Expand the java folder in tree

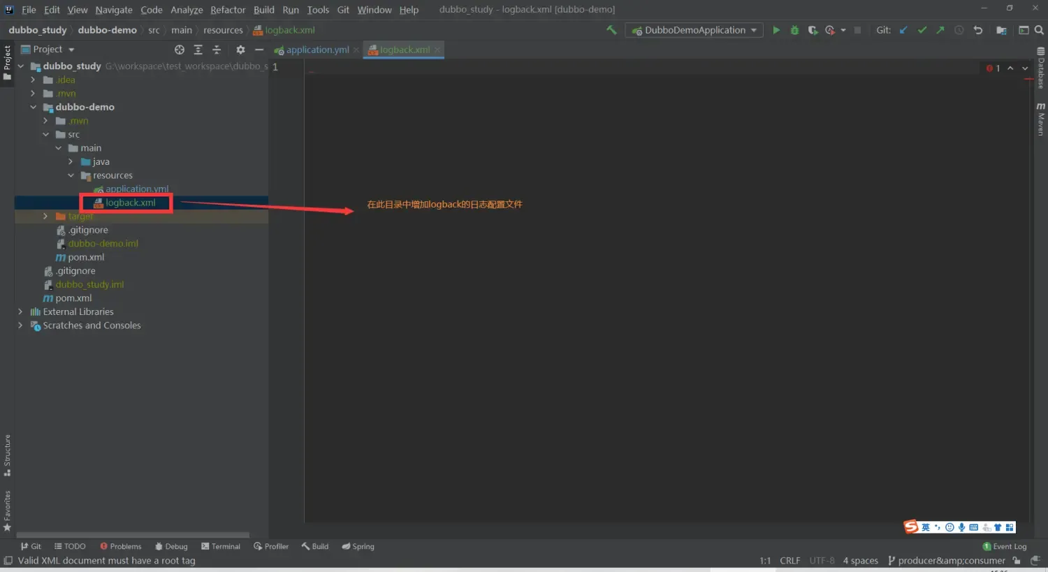click(x=71, y=162)
